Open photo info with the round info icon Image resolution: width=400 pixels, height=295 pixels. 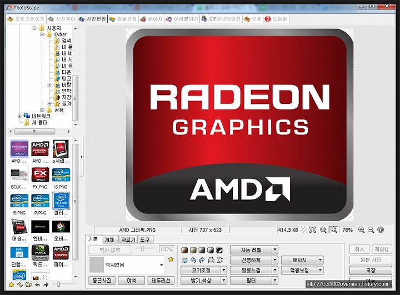381,229
